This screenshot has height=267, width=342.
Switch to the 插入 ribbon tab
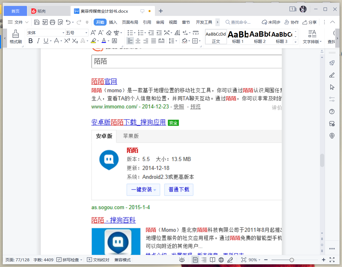click(113, 22)
